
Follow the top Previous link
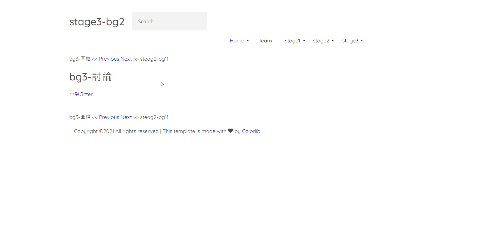pyautogui.click(x=109, y=59)
